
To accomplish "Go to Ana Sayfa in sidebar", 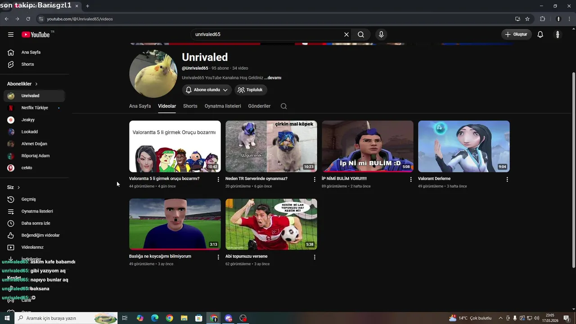I will pyautogui.click(x=34, y=52).
